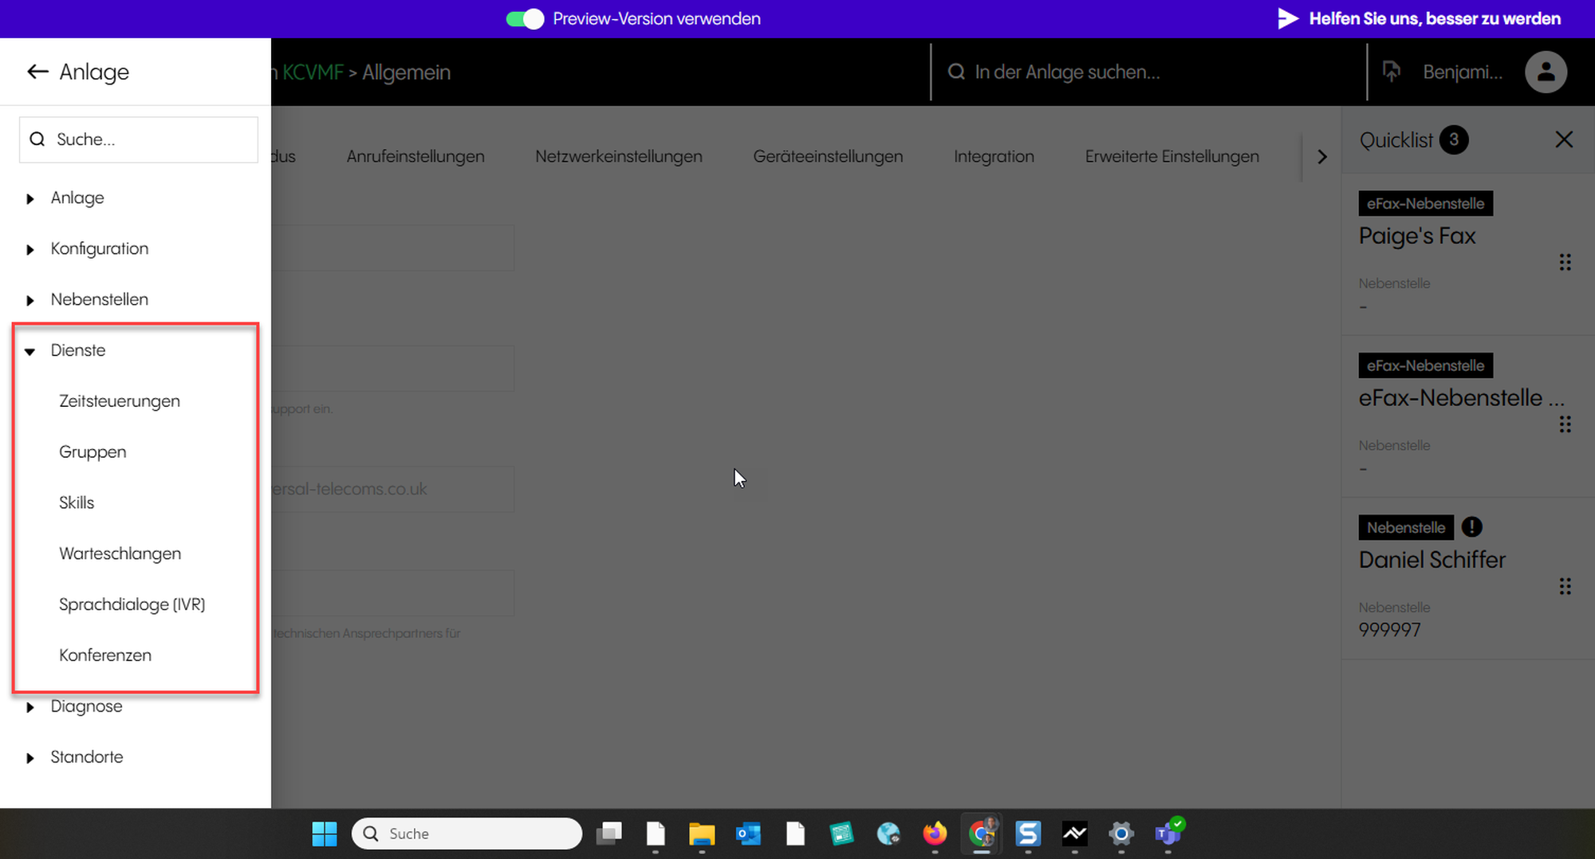Click the back arrow next to Anlage
1595x859 pixels.
[x=37, y=72]
